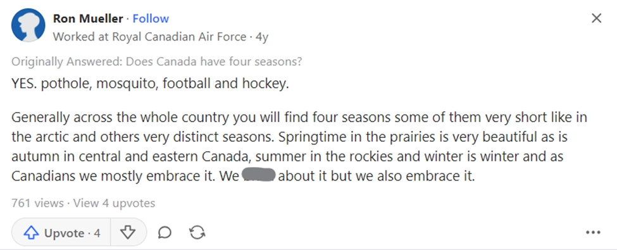This screenshot has width=617, height=250.
Task: Click the upvote count number 4
Action: pyautogui.click(x=97, y=233)
